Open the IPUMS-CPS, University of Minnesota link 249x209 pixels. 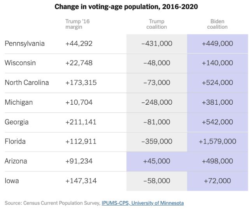click(x=142, y=203)
